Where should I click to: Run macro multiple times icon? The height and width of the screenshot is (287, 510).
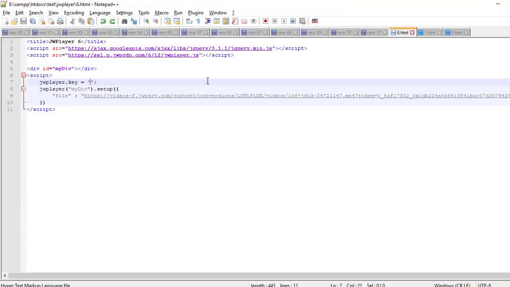pos(293,21)
